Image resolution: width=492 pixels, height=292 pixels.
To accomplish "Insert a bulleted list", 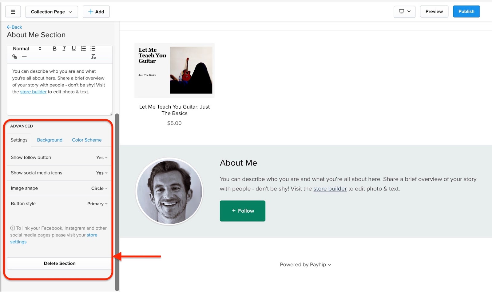I will pyautogui.click(x=93, y=49).
